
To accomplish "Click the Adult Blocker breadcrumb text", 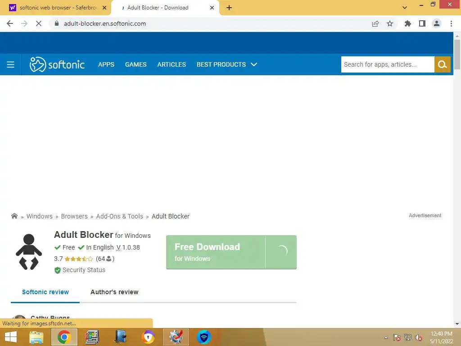I will (x=171, y=216).
